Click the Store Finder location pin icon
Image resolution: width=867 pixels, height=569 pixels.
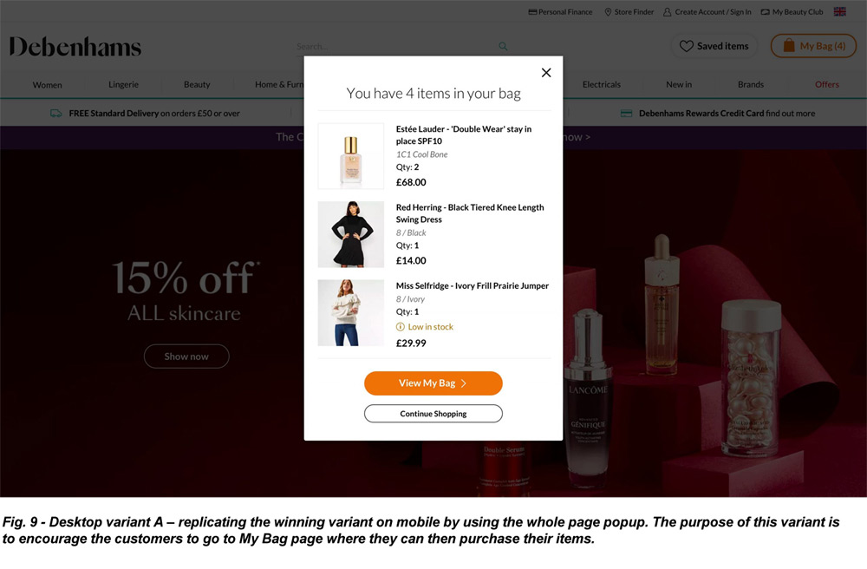coord(610,11)
